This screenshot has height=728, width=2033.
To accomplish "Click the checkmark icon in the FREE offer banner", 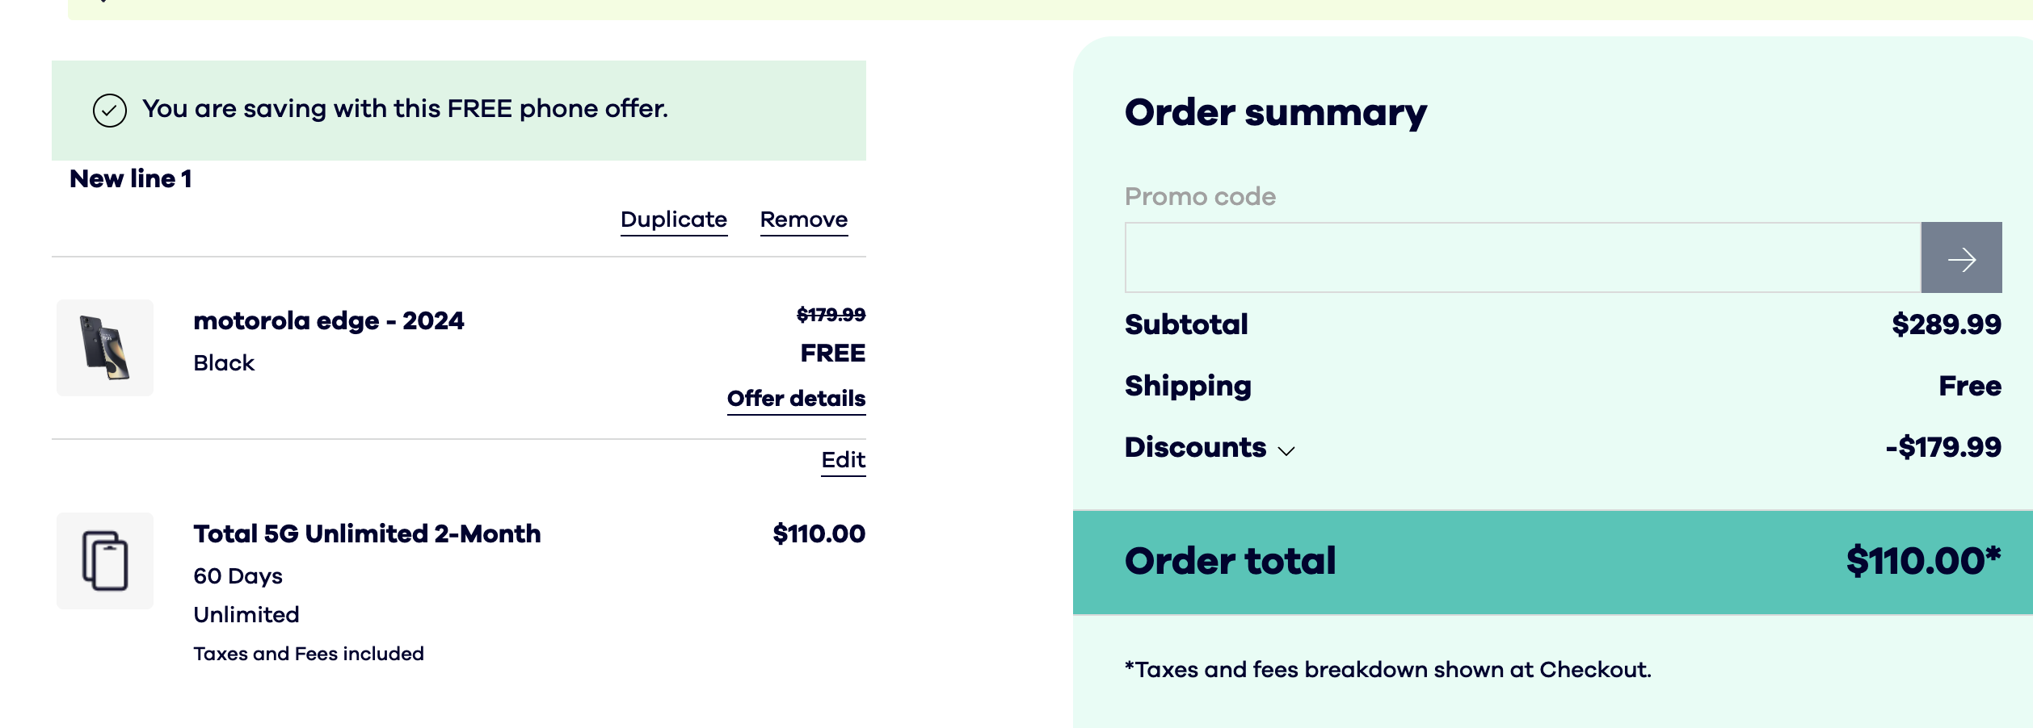I will click(x=110, y=111).
